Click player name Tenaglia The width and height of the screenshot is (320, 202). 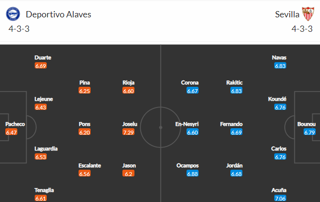point(44,190)
